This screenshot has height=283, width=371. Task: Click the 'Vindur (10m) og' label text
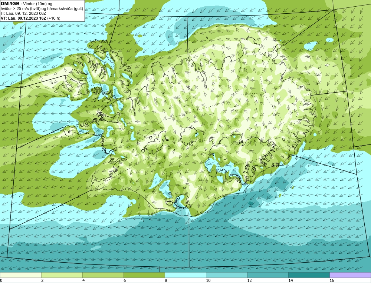[38, 4]
